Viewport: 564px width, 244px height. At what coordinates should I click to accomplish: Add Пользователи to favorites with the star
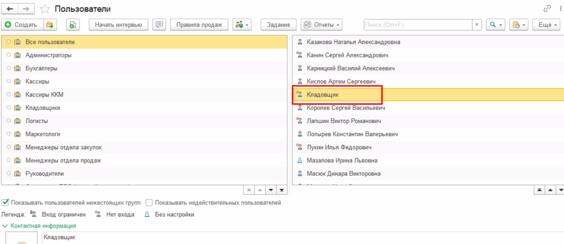point(45,9)
